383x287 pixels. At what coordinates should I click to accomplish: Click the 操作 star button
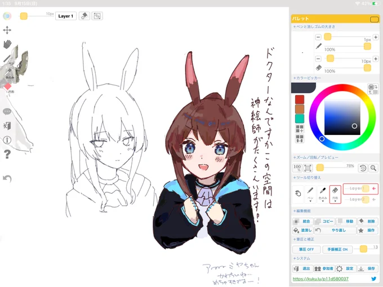click(368, 230)
